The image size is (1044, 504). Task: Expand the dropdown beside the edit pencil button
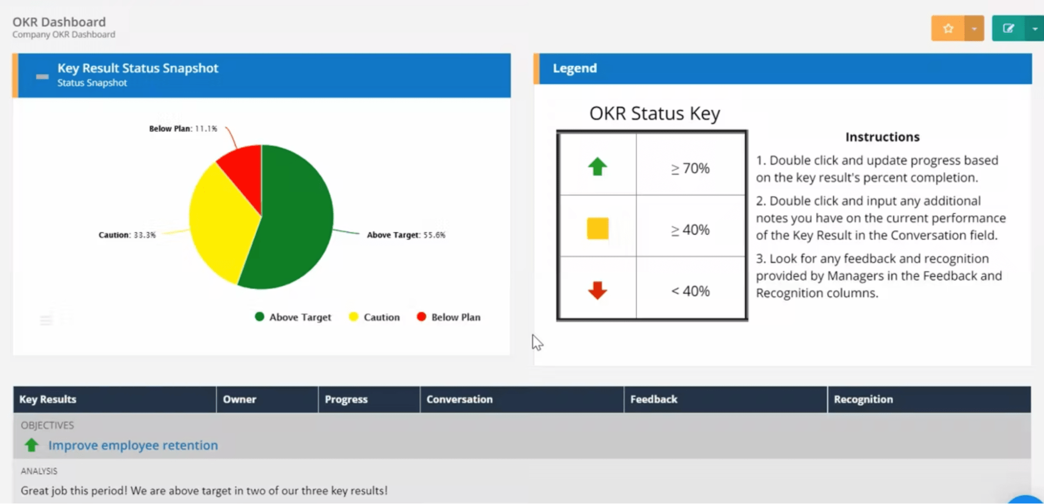click(1035, 28)
